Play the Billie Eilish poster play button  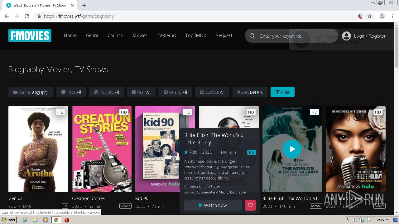(292, 149)
